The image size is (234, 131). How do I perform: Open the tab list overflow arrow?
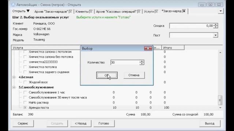[x=220, y=11]
